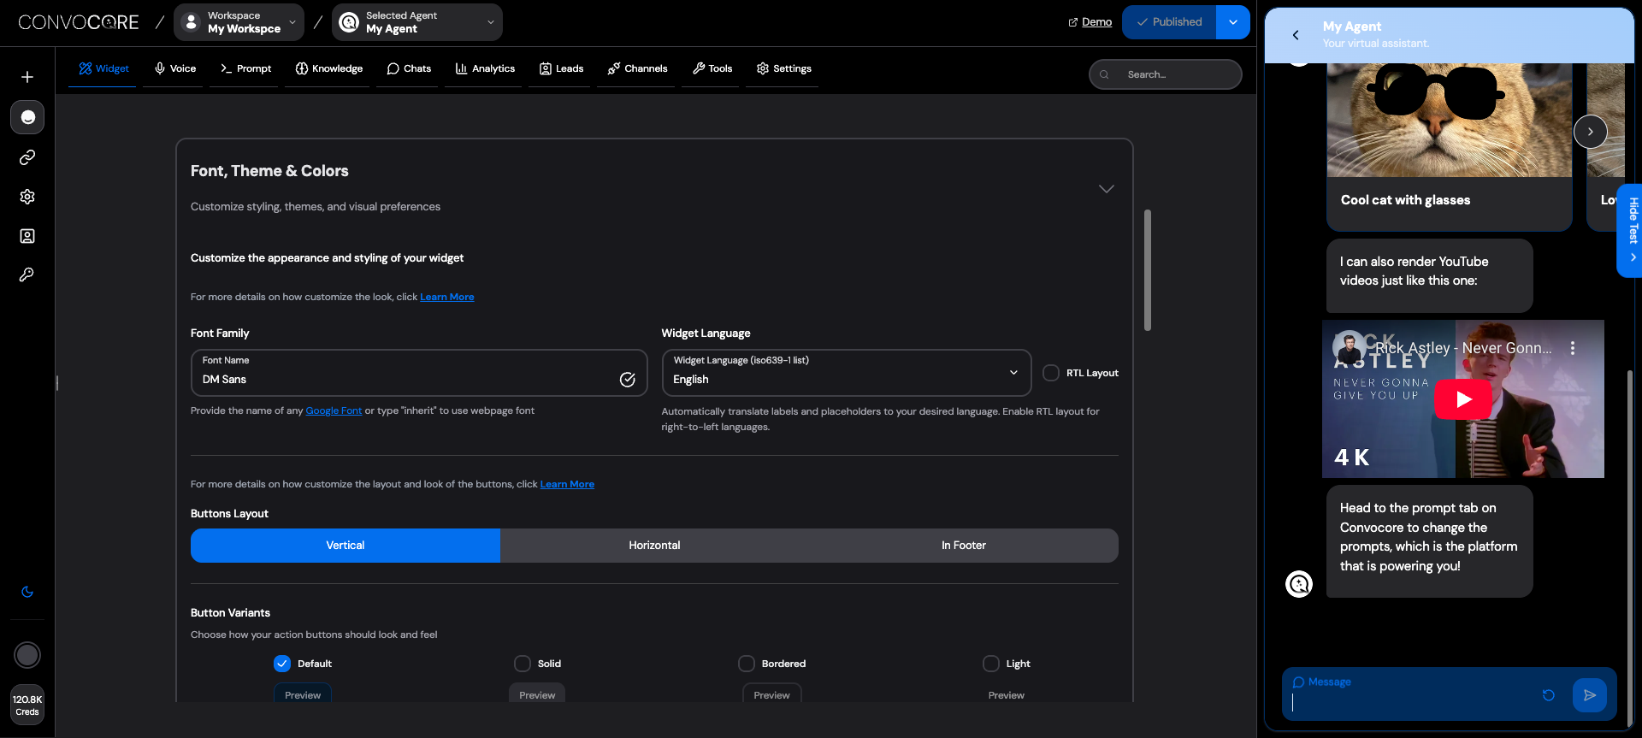Screen dimensions: 1642x738
Task: Open Learn More link about buttons layout
Action: tap(567, 484)
